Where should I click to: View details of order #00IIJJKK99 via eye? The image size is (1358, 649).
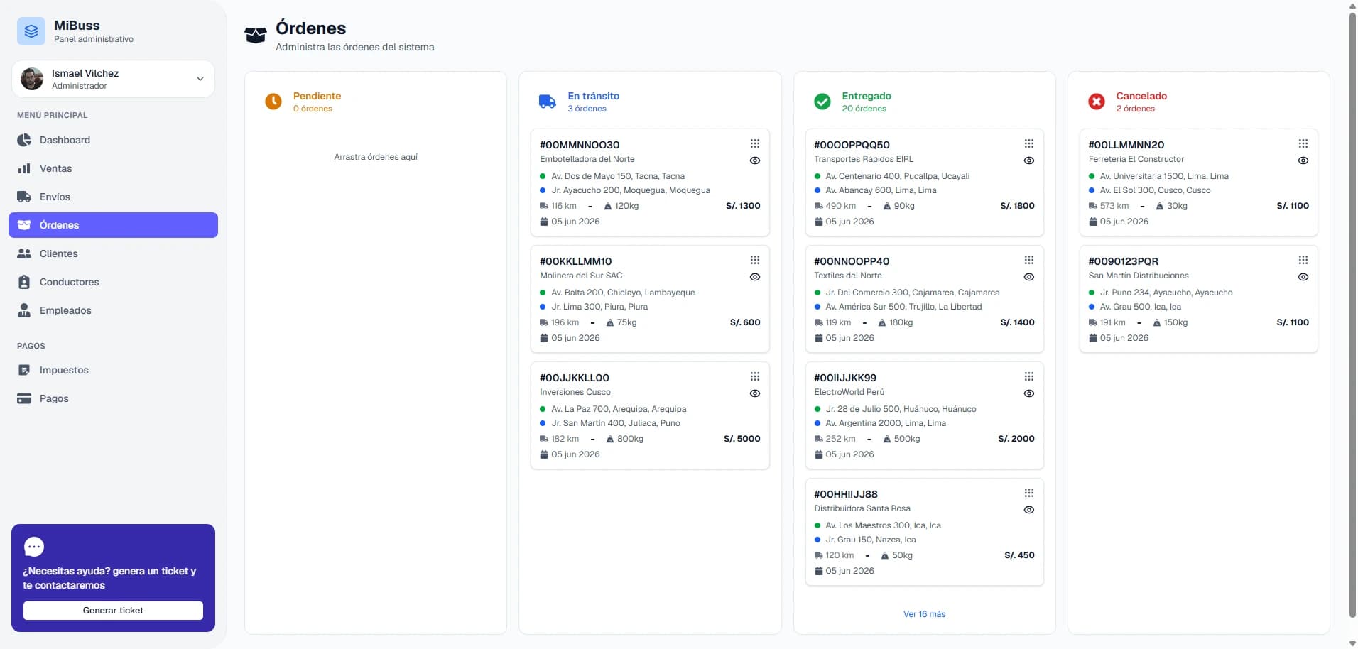pyautogui.click(x=1029, y=393)
